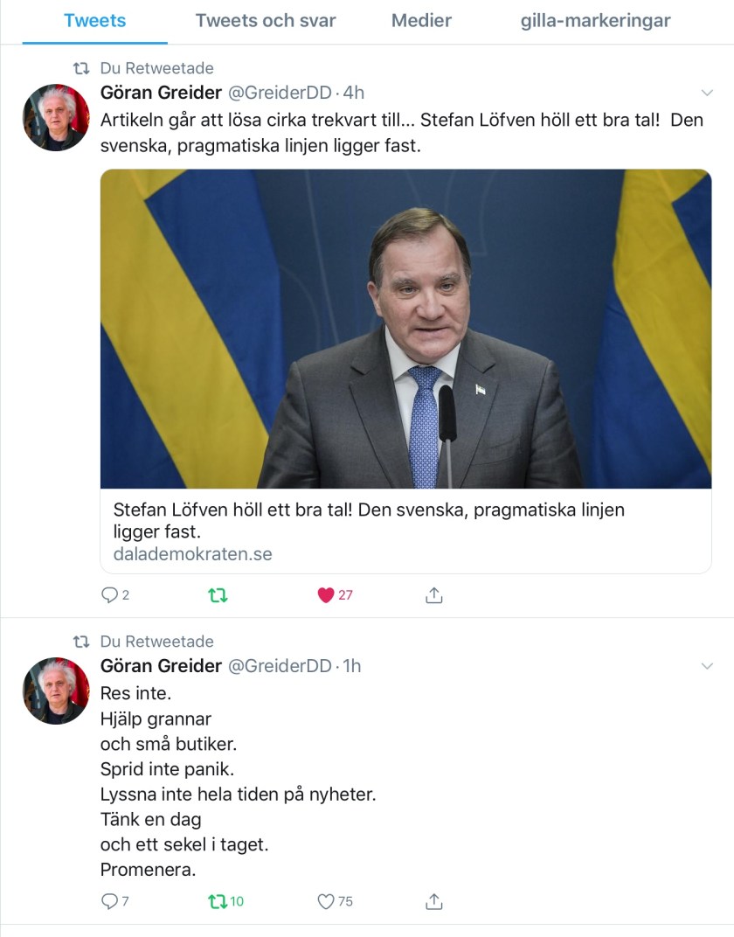Unlike the Löfven article tweet with 27 likes
734x937 pixels.
(x=326, y=595)
